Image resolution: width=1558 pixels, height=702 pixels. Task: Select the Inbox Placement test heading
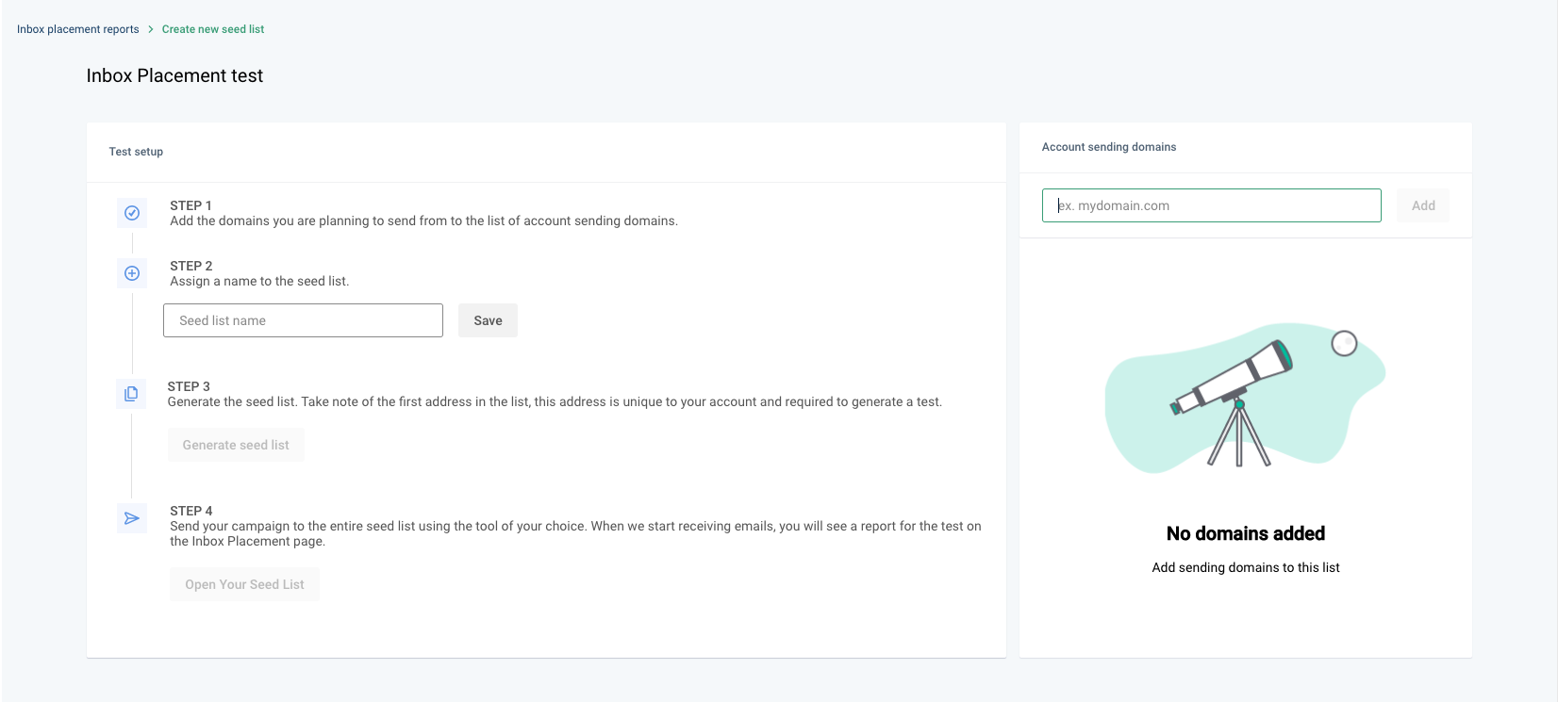pos(174,75)
